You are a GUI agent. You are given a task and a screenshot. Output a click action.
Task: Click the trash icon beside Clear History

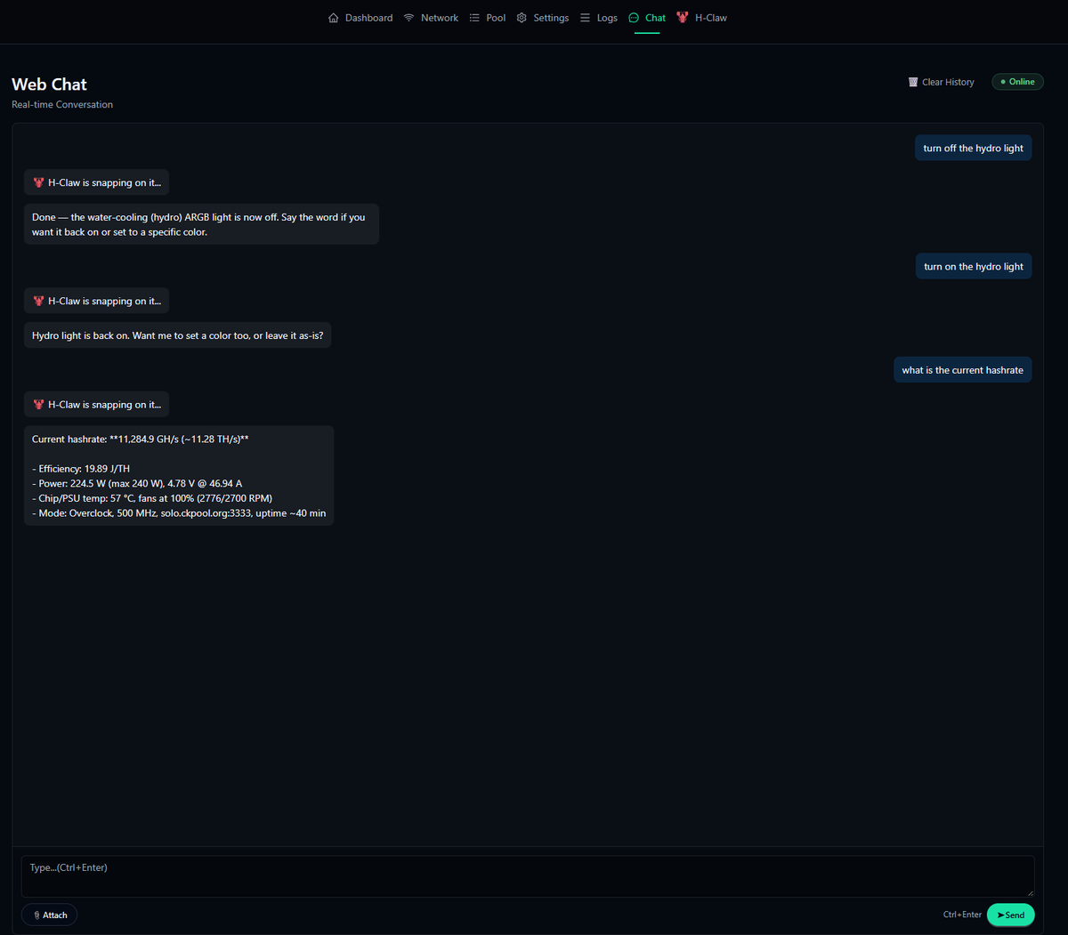tap(913, 82)
